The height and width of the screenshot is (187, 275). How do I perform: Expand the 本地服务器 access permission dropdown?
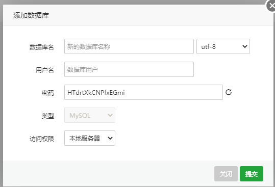click(90, 138)
